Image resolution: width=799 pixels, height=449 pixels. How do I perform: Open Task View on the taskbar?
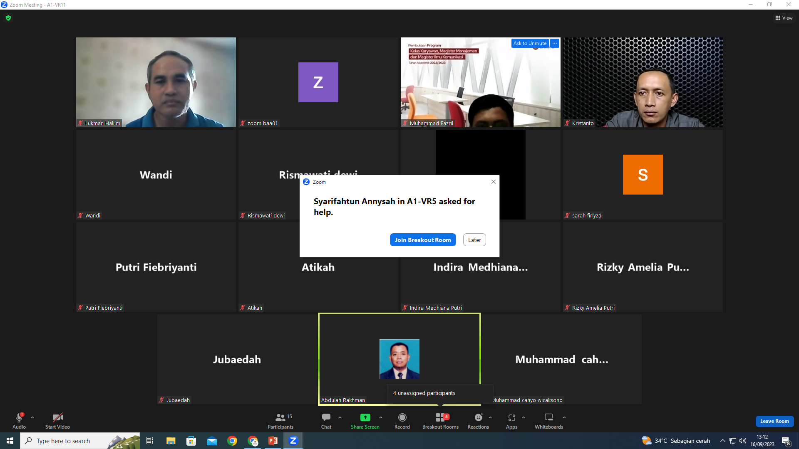coord(150,441)
